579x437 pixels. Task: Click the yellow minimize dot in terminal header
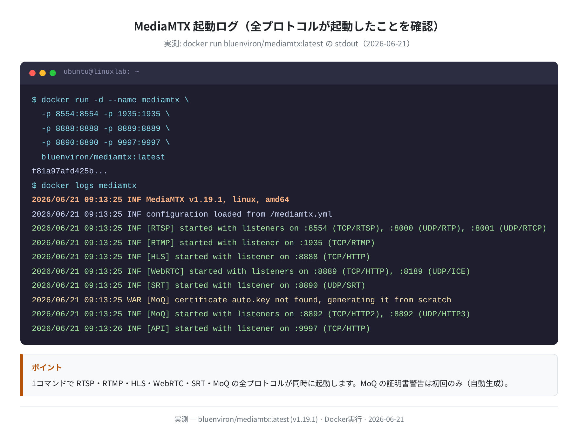click(x=43, y=73)
